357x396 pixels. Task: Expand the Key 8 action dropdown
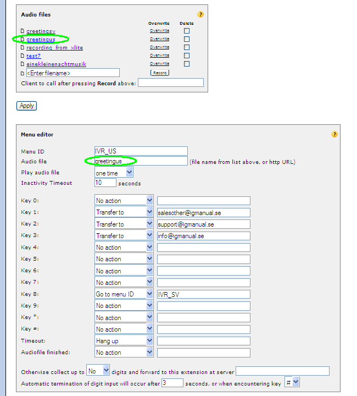(124, 294)
